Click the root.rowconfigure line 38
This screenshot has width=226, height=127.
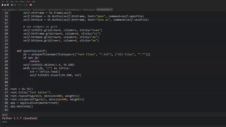(45, 96)
